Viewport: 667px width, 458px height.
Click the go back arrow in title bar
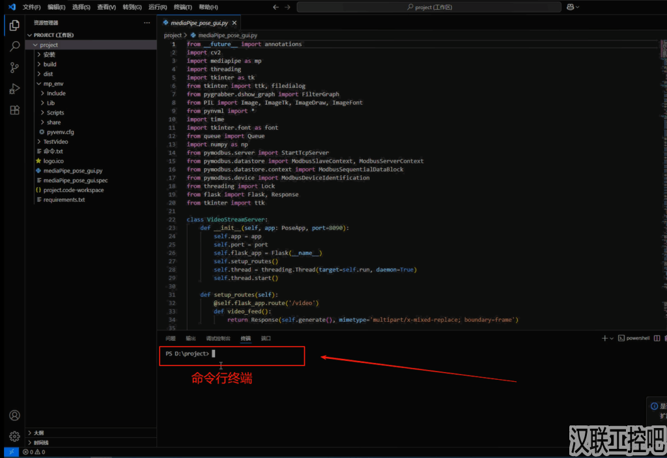click(276, 7)
